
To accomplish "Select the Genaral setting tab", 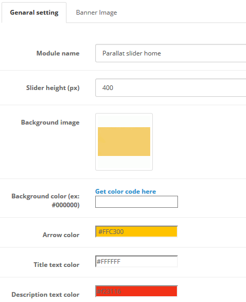I will click(x=34, y=13).
